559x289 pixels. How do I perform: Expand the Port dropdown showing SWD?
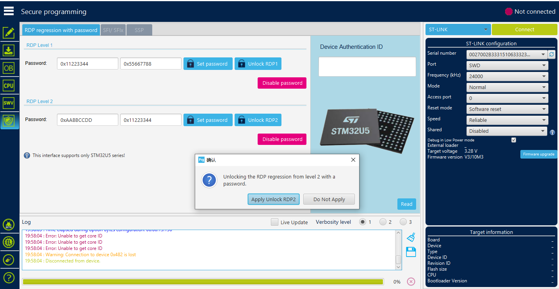tap(507, 66)
